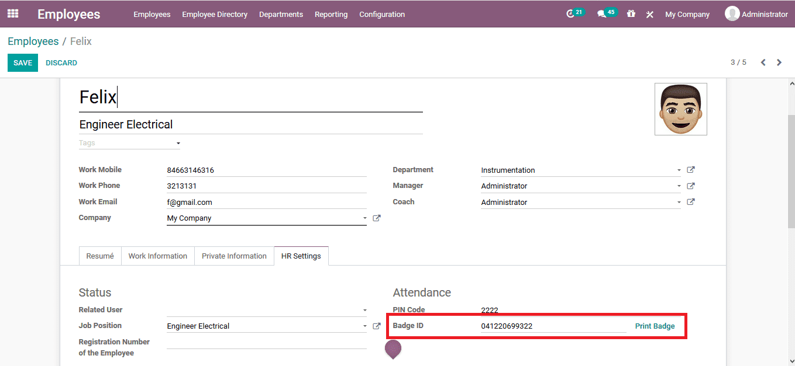Open the conversations chat bubble icon

(x=601, y=14)
